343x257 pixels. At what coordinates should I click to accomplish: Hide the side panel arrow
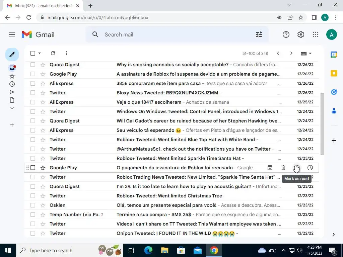coord(334,234)
